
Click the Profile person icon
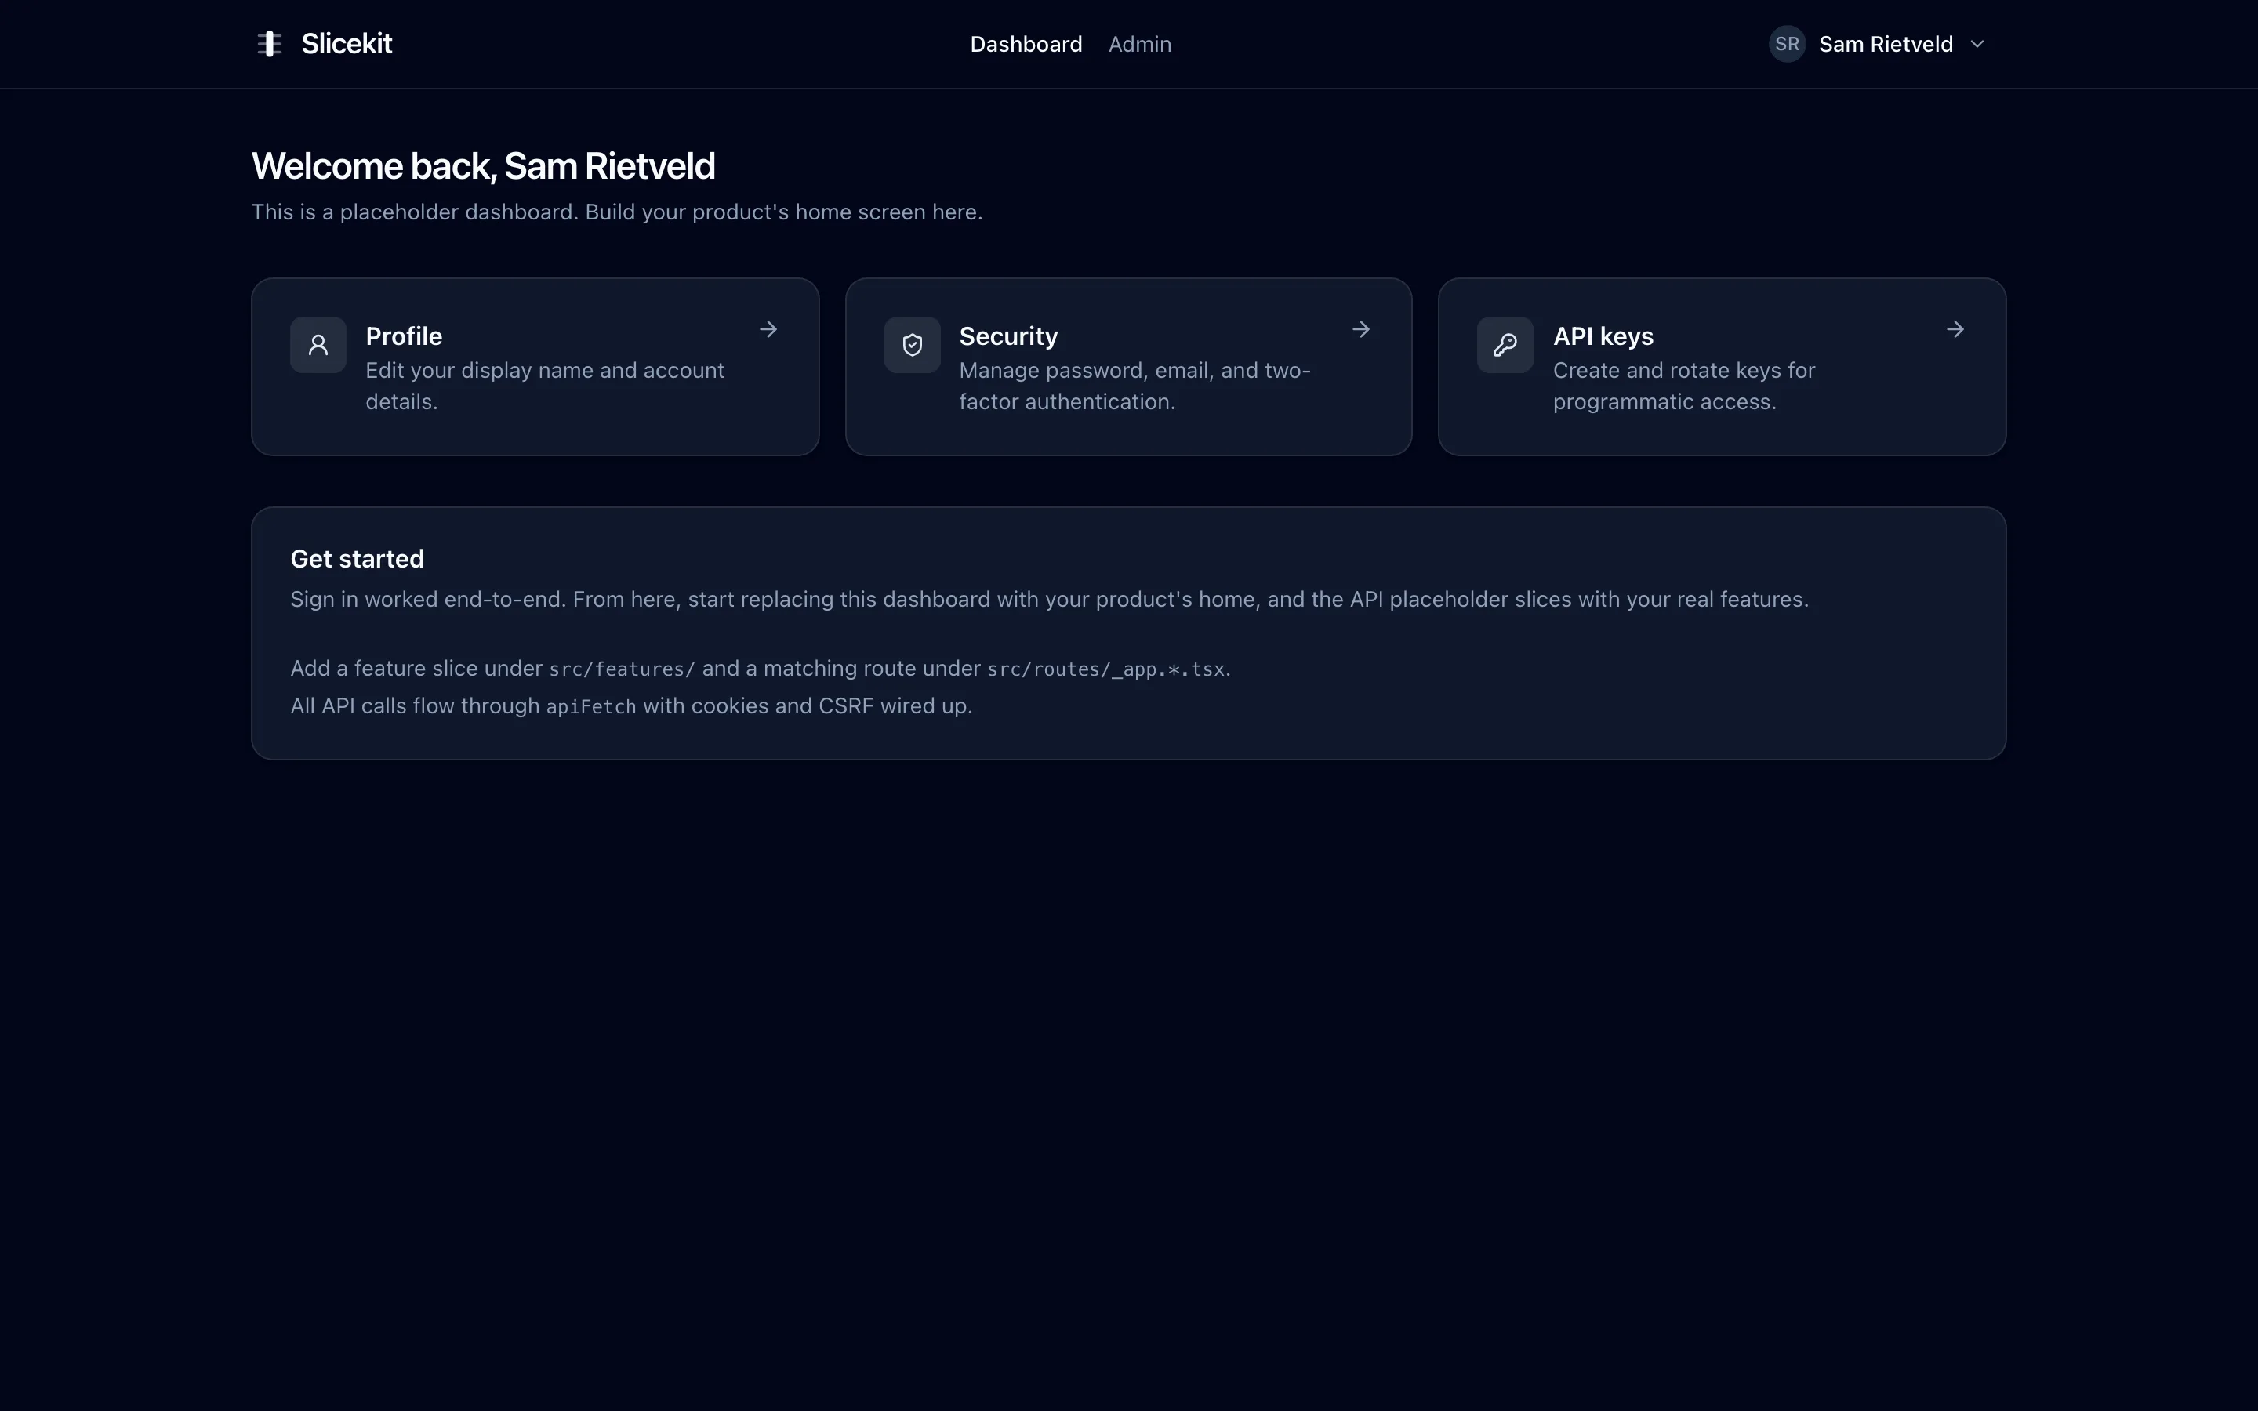318,345
